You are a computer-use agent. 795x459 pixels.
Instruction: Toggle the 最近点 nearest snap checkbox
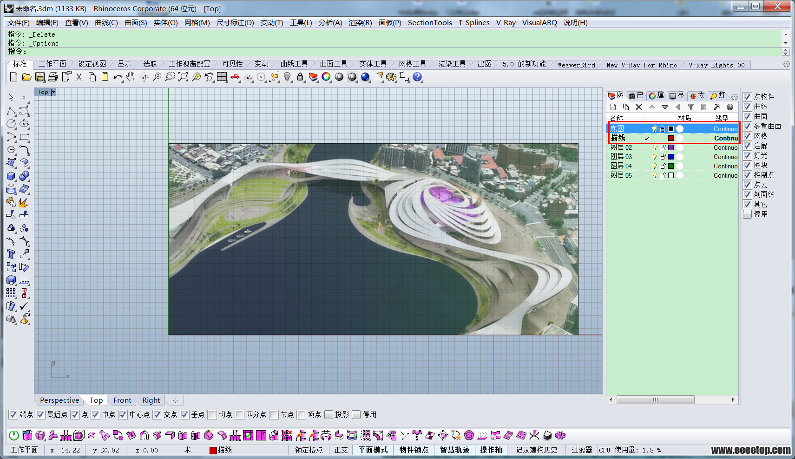coord(40,414)
